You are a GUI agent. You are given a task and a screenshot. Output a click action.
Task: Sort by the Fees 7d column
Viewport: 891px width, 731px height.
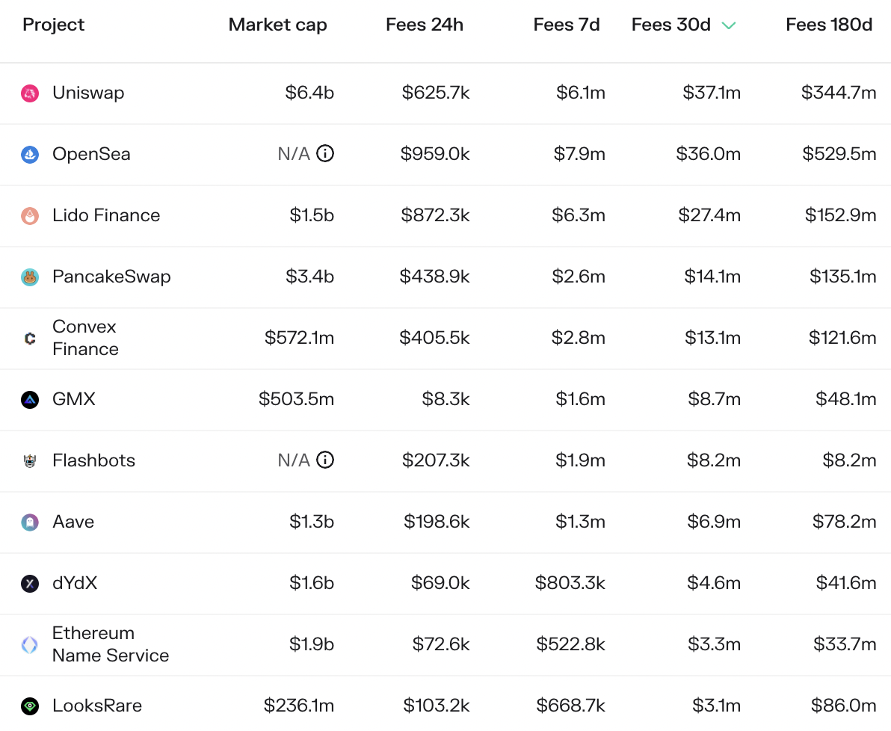567,25
